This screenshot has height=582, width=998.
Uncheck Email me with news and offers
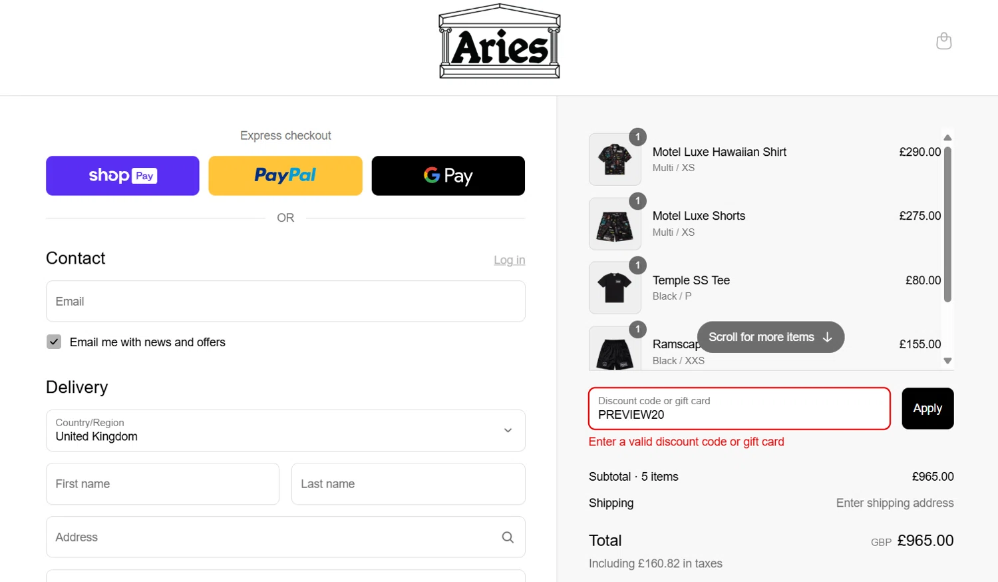pos(54,342)
